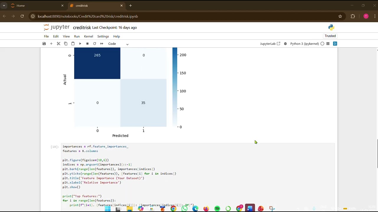
Task: Open the cell type Code dropdown
Action: coord(118,44)
